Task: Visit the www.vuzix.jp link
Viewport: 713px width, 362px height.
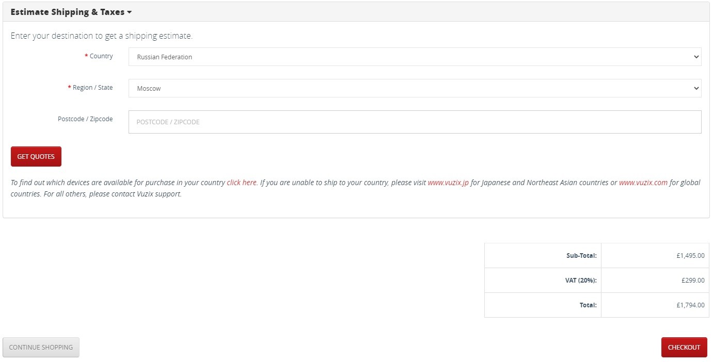Action: [x=448, y=183]
